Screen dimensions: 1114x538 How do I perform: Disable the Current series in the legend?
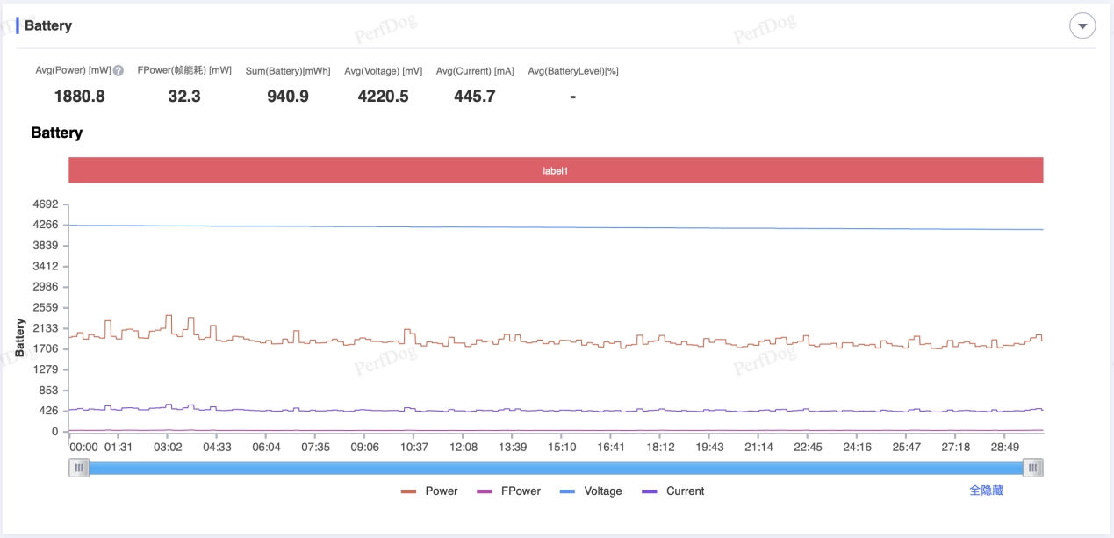click(x=673, y=491)
